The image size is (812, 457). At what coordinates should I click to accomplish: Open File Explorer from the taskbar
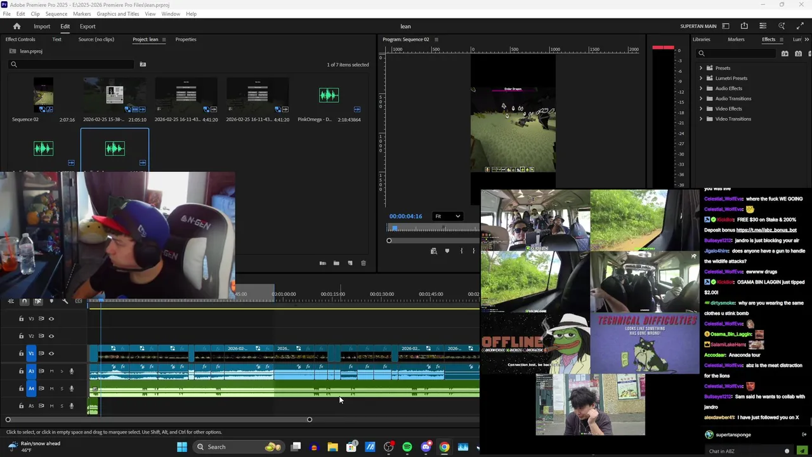(x=332, y=447)
